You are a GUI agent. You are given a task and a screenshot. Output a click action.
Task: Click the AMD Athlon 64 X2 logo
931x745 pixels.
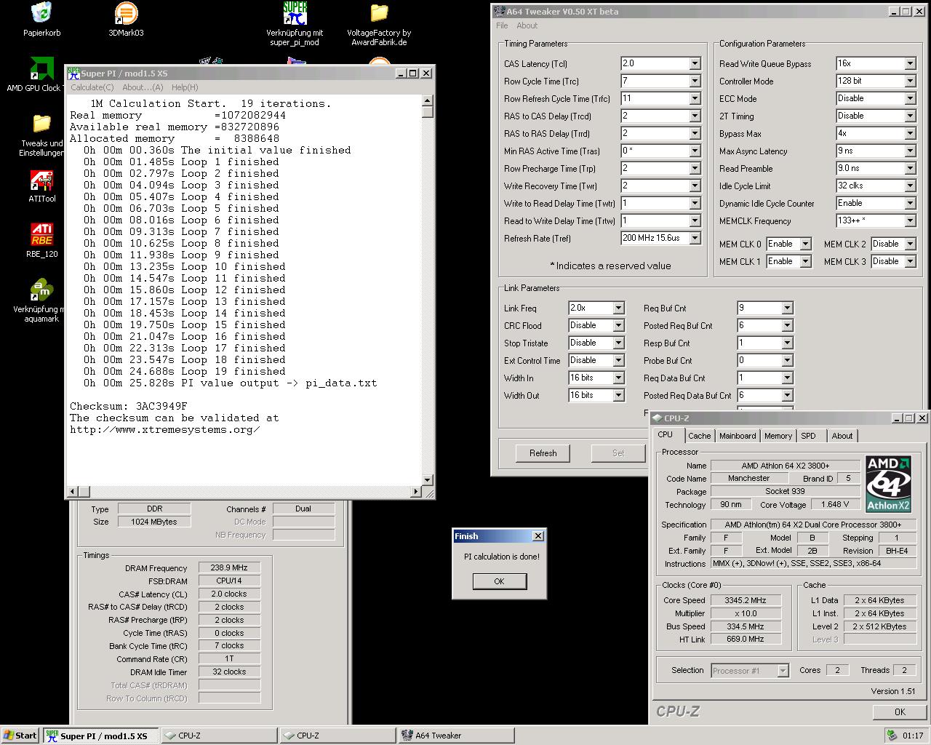(888, 484)
